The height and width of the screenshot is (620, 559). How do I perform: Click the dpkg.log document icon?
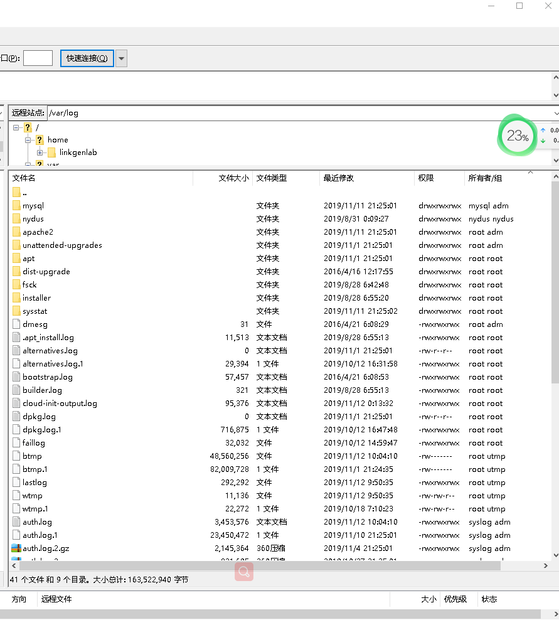tap(16, 416)
